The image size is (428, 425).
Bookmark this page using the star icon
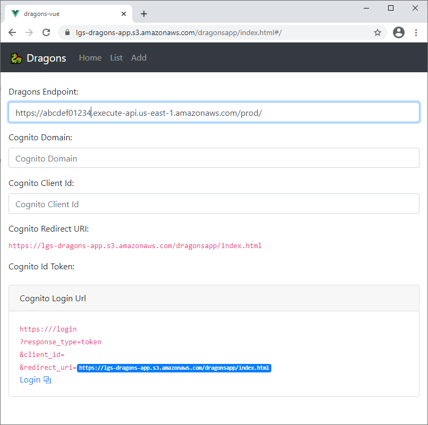click(378, 32)
